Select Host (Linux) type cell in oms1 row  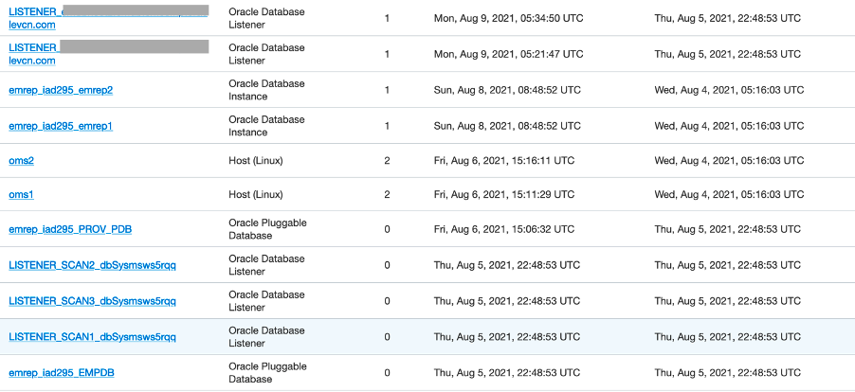tap(255, 195)
